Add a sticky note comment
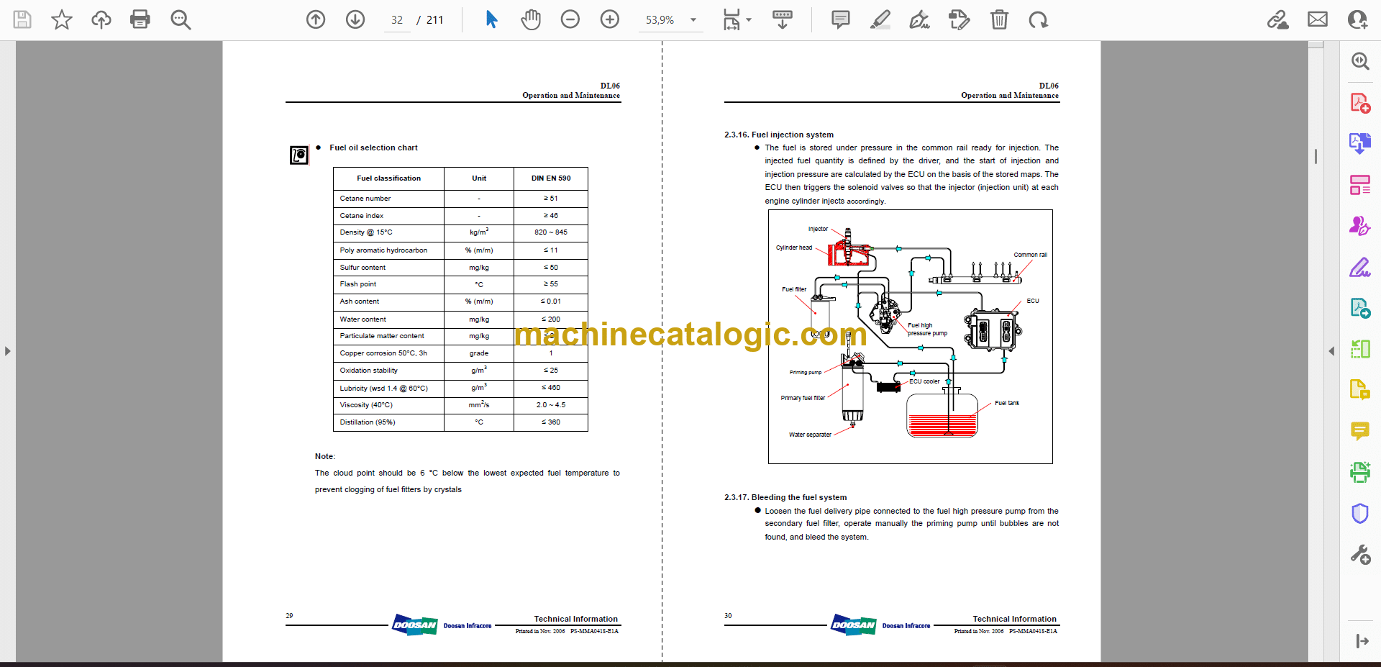Viewport: 1381px width, 667px height. pyautogui.click(x=840, y=19)
